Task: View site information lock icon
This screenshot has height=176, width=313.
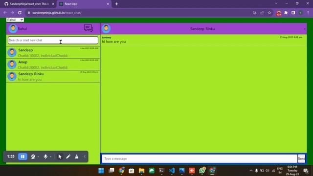Action: click(29, 13)
